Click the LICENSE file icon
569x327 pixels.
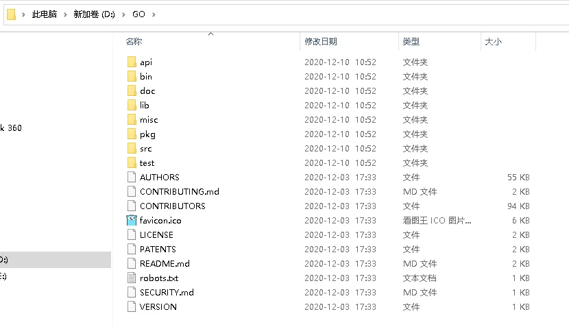pyautogui.click(x=132, y=235)
